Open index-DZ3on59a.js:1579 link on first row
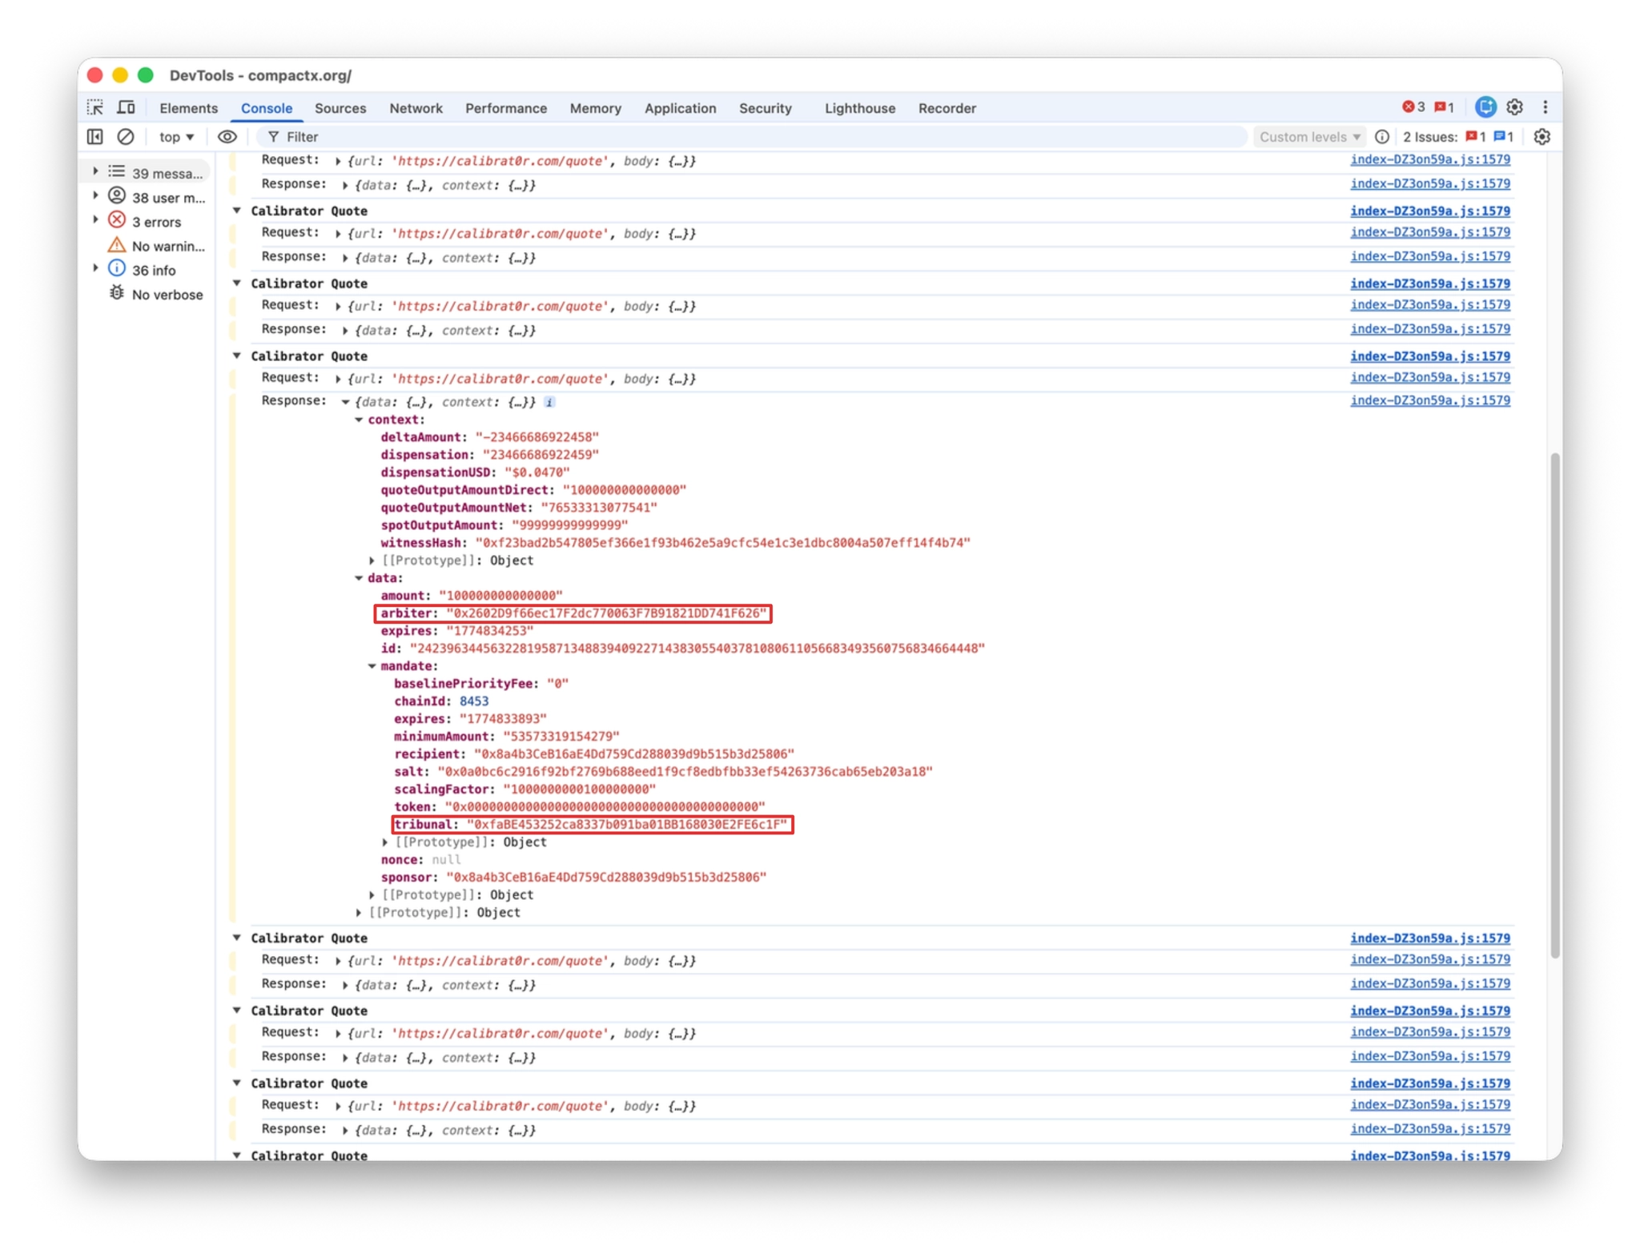The width and height of the screenshot is (1640, 1258). tap(1429, 159)
